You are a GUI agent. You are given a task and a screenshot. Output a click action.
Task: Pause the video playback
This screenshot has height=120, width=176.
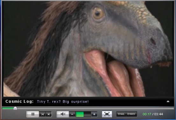pos(33,114)
